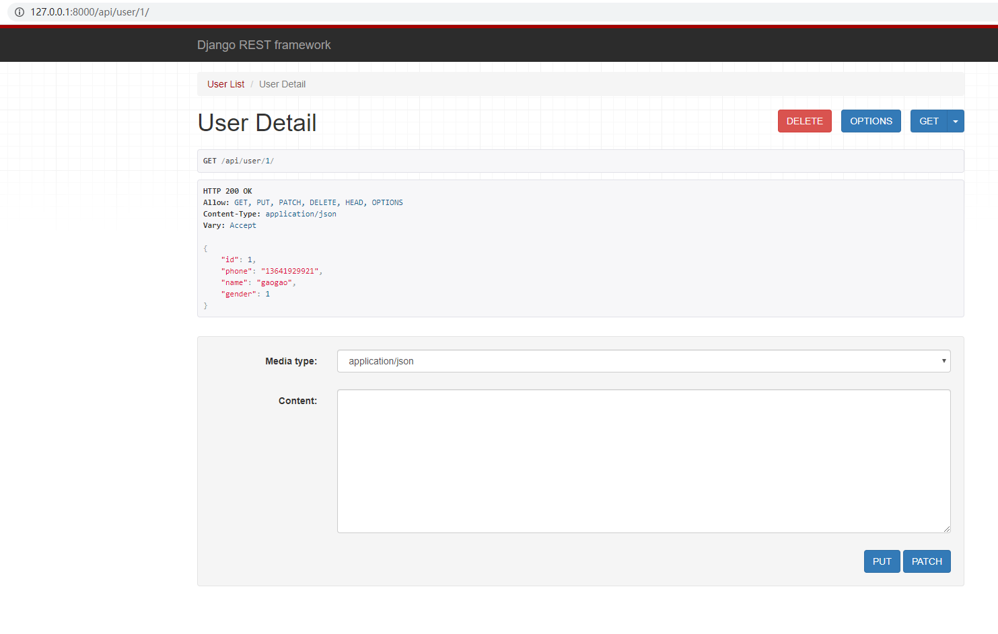
Task: Open Django REST framework brand link
Action: [264, 45]
